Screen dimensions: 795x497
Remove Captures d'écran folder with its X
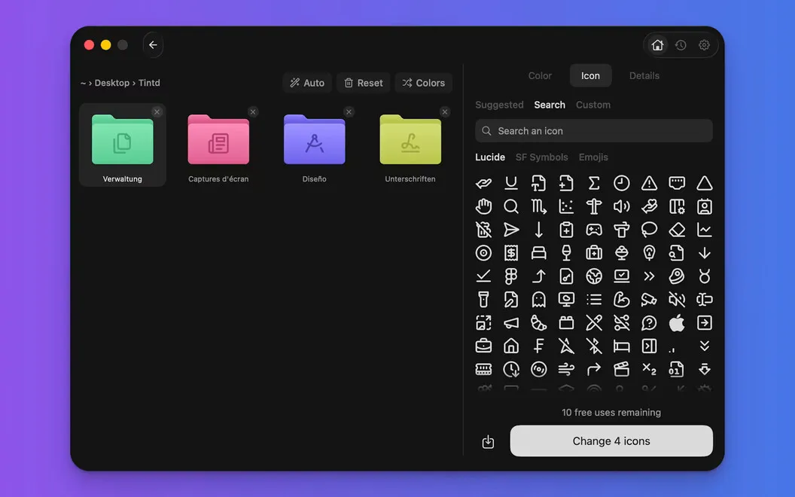click(x=253, y=112)
